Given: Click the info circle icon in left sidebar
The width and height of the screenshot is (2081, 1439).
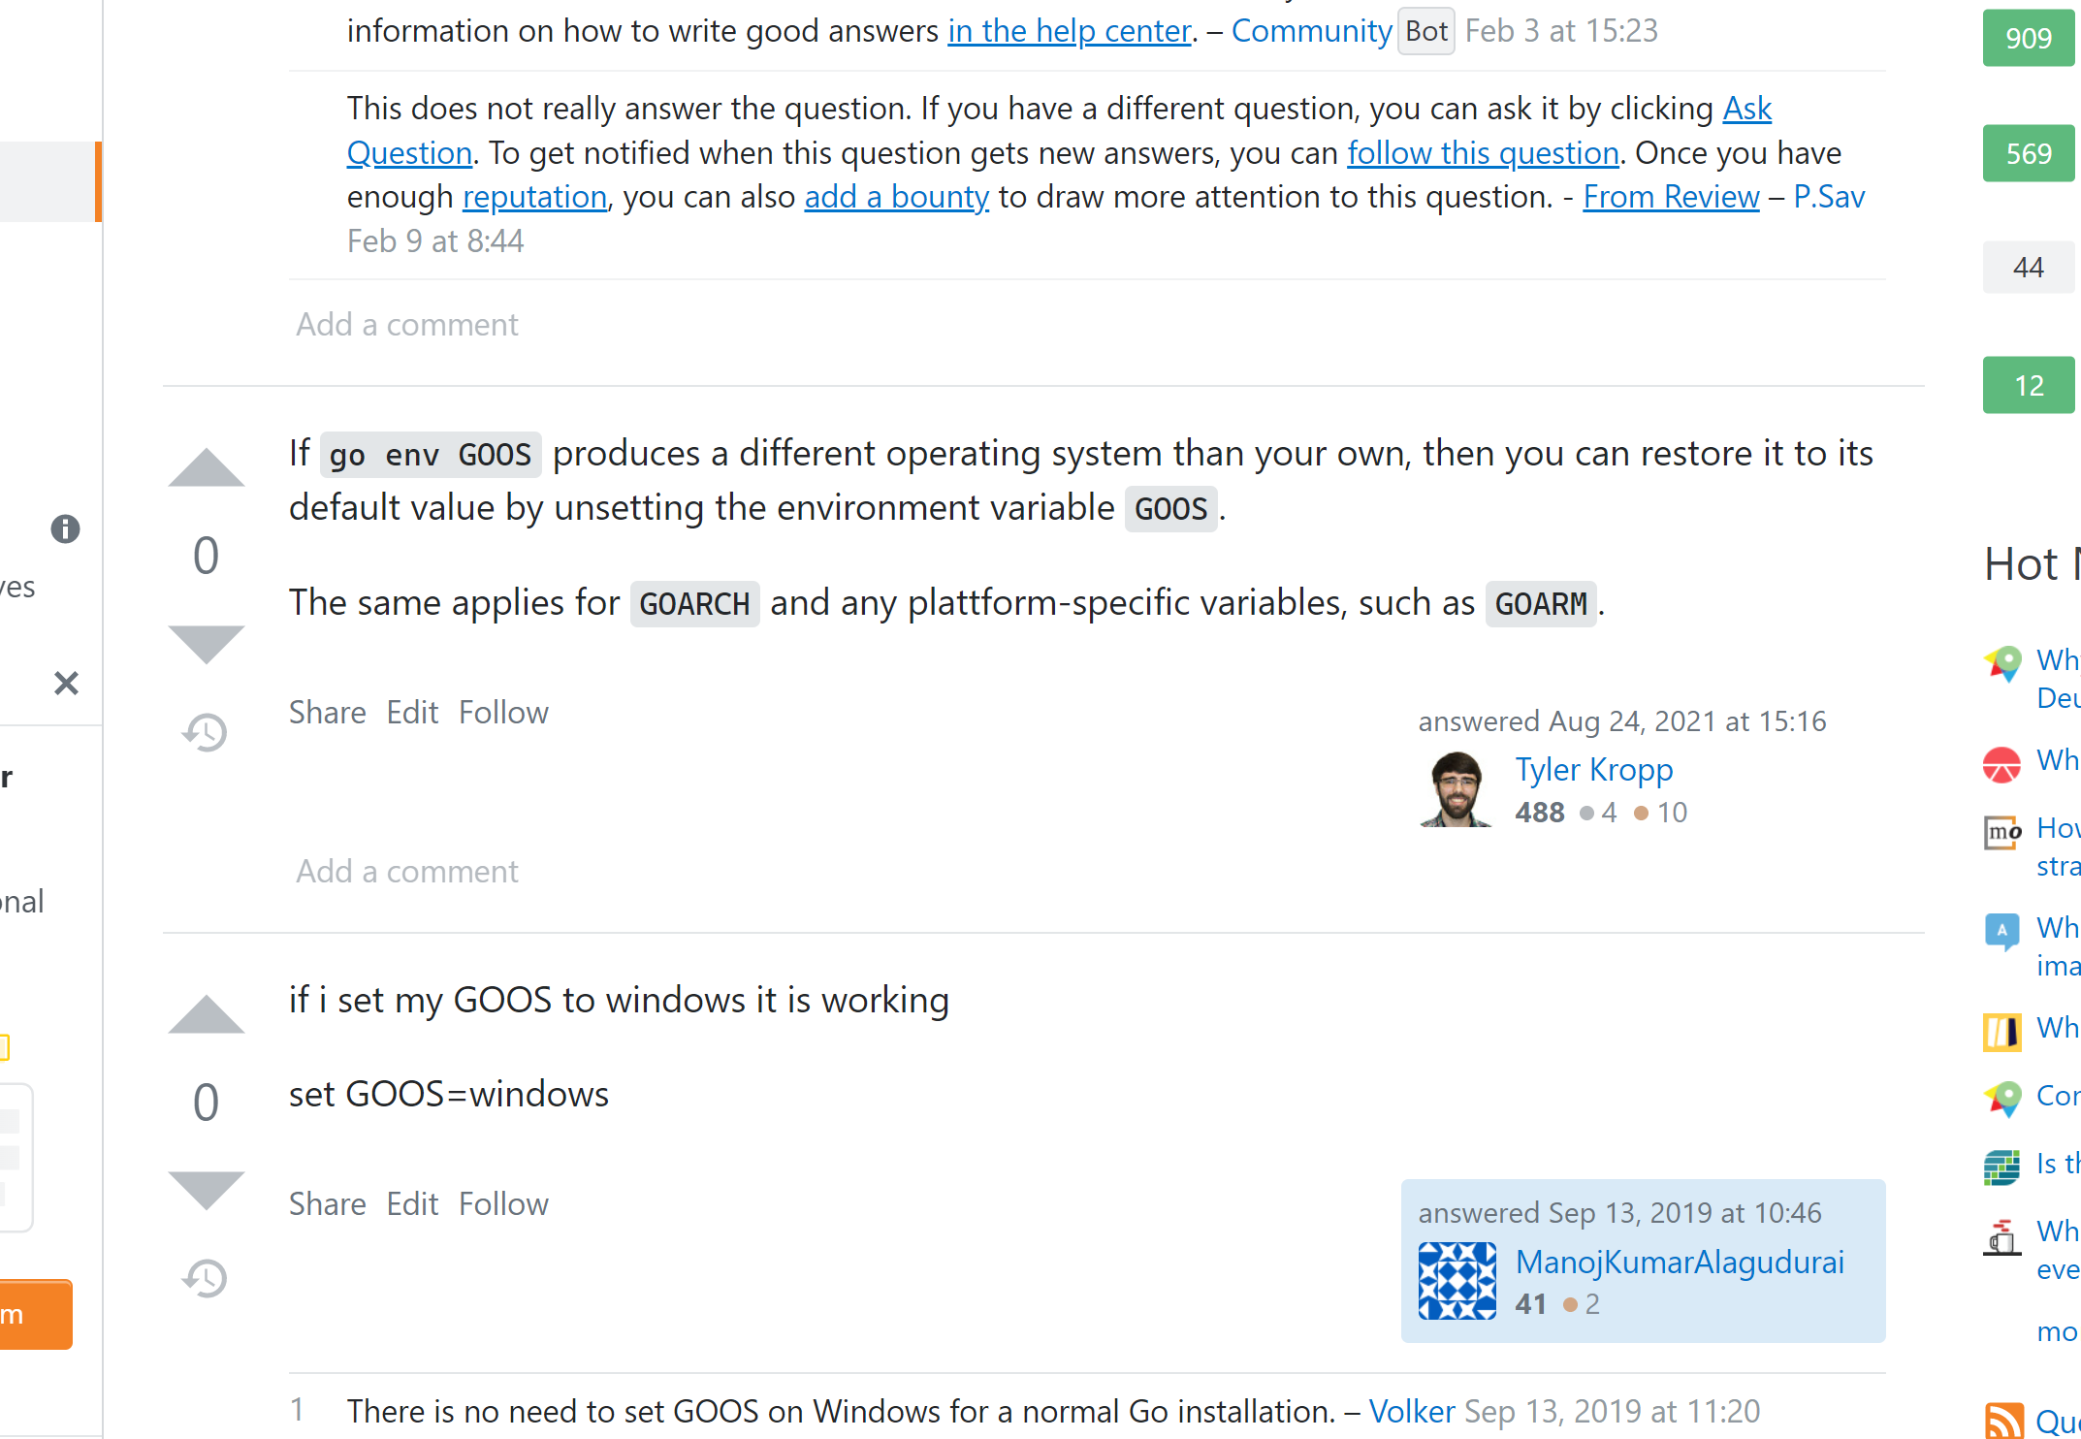Looking at the screenshot, I should [65, 528].
